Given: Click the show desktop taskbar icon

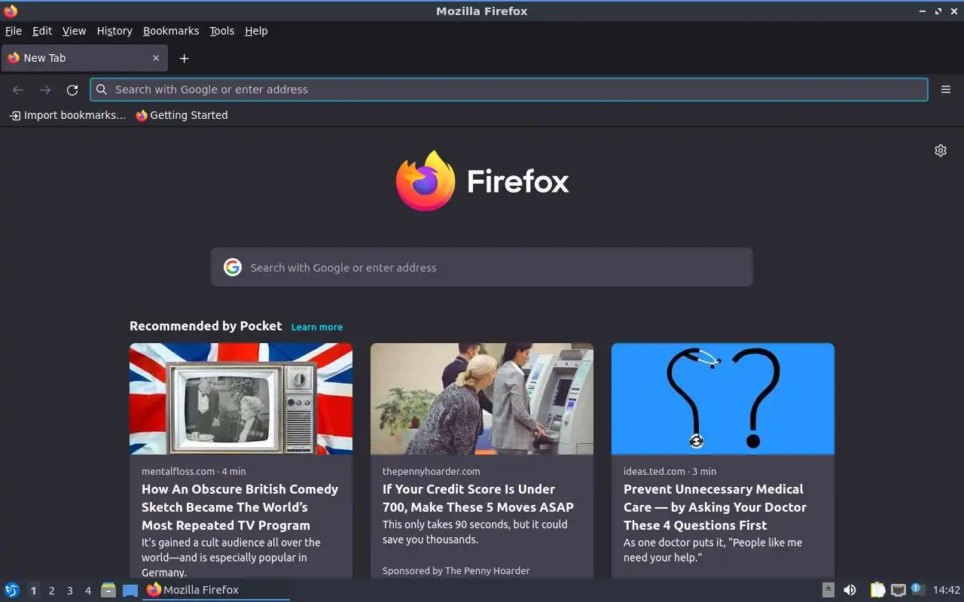Looking at the screenshot, I should tap(130, 590).
